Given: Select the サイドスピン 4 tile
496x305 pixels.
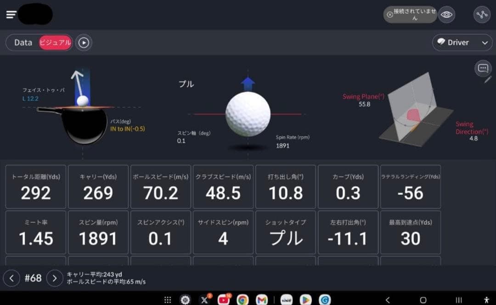Looking at the screenshot, I should coord(223,233).
